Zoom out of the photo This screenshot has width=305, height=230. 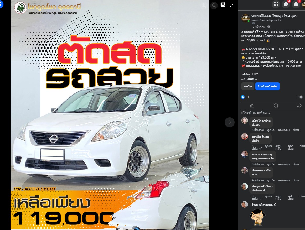click(x=214, y=6)
